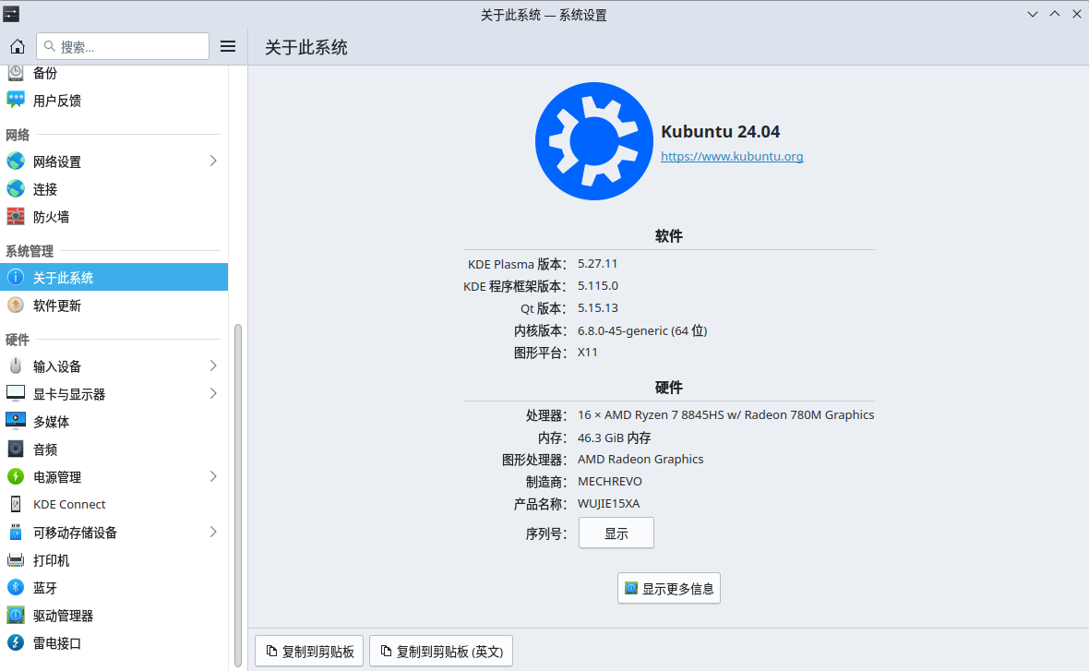1089x671 pixels.
Task: Click the phone icon for KDE Connect
Action: (x=16, y=504)
